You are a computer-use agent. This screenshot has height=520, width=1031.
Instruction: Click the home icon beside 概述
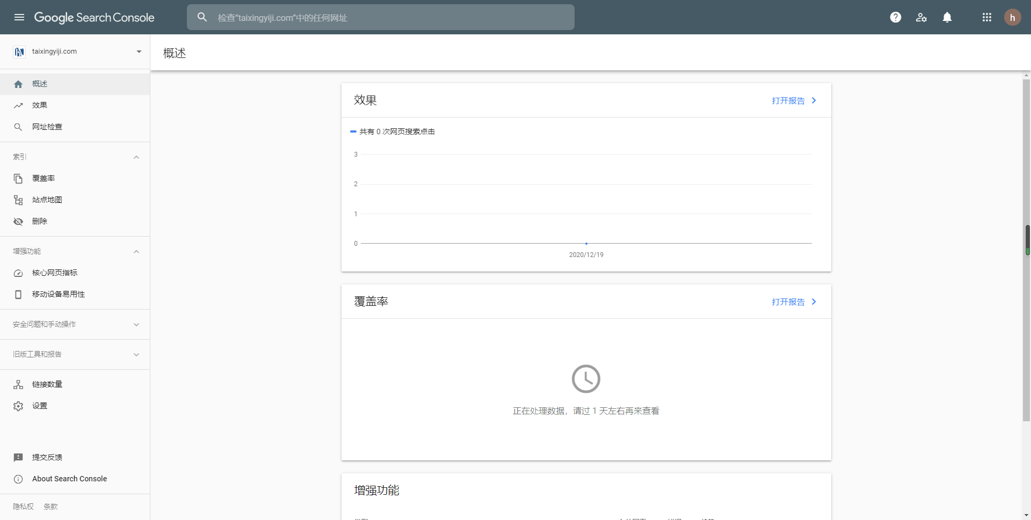tap(18, 84)
